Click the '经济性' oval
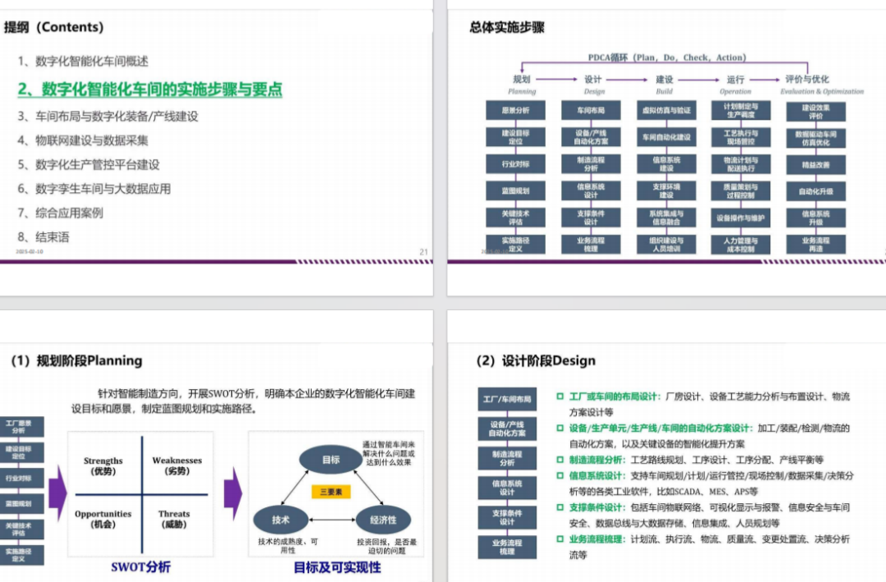886x582 pixels. coord(383,520)
